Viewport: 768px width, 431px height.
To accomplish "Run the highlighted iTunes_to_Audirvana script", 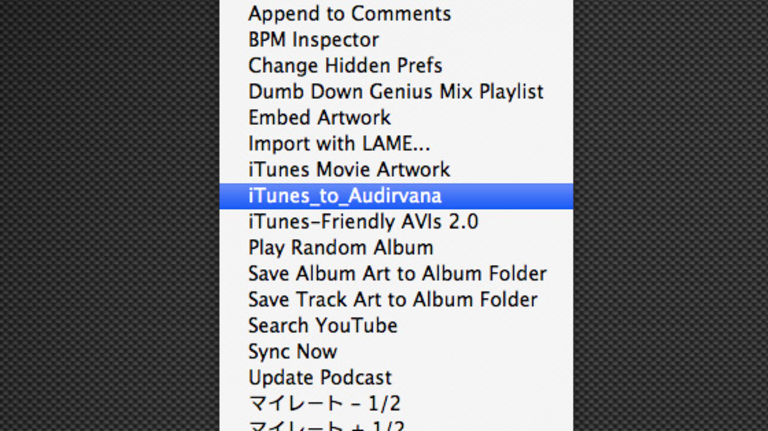I will pyautogui.click(x=344, y=196).
